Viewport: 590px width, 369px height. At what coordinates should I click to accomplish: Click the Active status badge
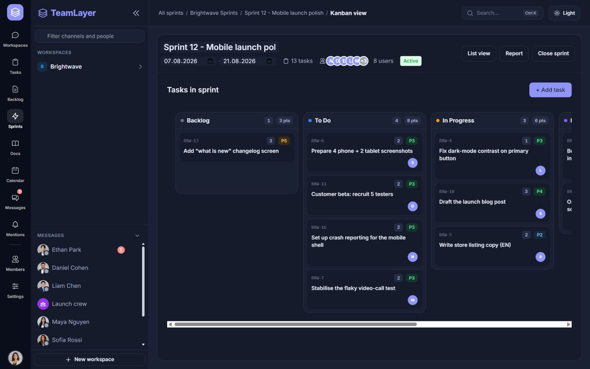coord(411,61)
